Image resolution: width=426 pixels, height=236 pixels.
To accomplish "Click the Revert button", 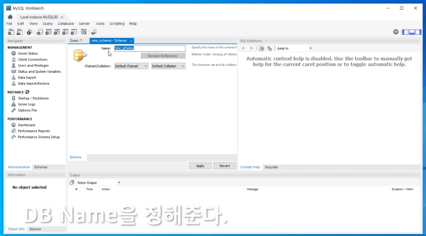I will [x=225, y=166].
